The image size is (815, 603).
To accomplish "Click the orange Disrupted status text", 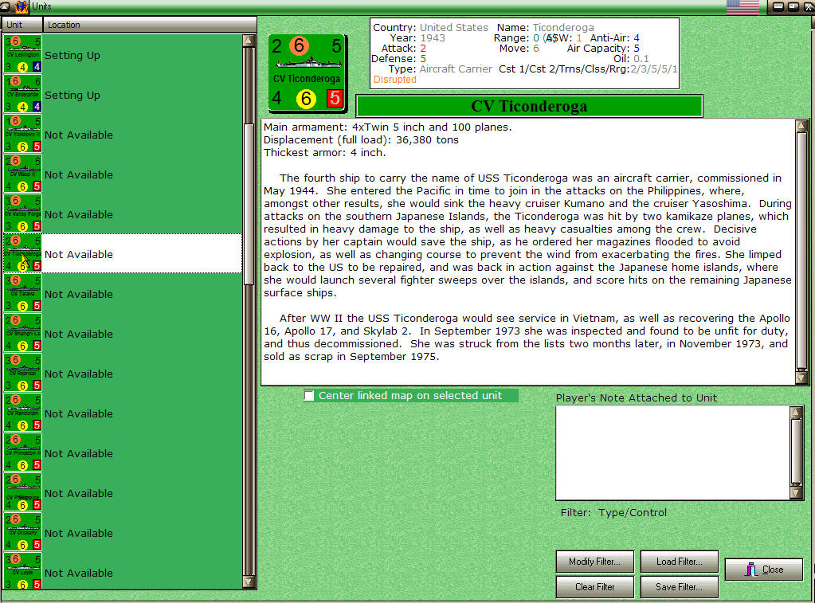I will pos(395,80).
